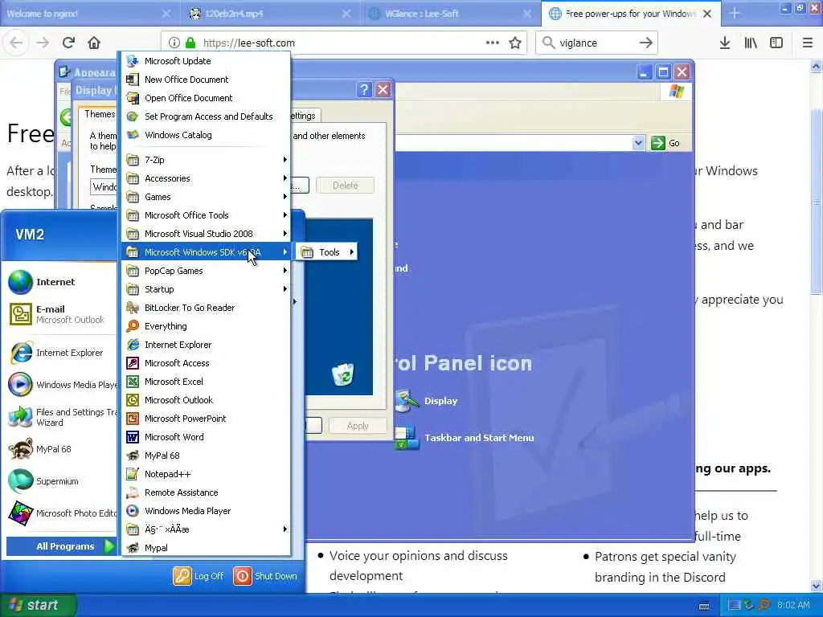The image size is (823, 617).
Task: Switch to the 120eb2n4.mp4 tab
Action: [x=269, y=14]
